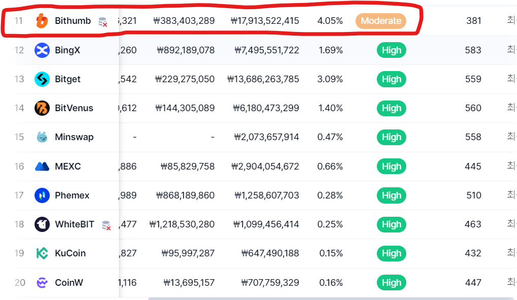
Task: Click the Moderate confidence badge for Bithumb
Action: [x=381, y=21]
